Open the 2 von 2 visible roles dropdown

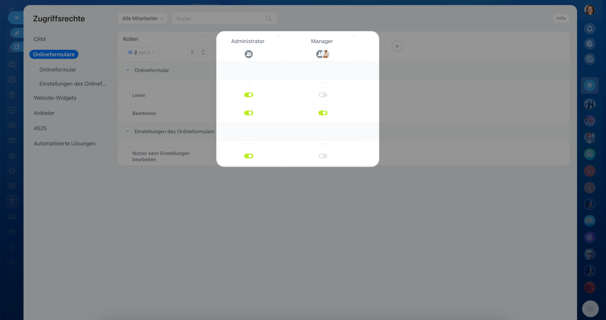(142, 53)
